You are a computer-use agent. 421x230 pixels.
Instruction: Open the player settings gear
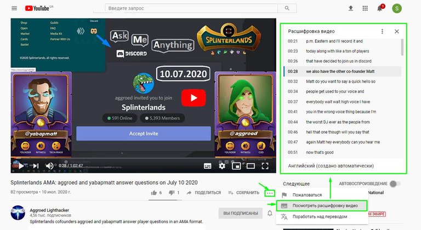[222, 166]
